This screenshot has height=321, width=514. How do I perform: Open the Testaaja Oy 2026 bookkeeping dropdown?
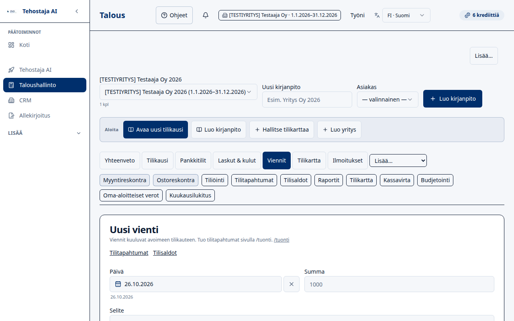tap(178, 92)
